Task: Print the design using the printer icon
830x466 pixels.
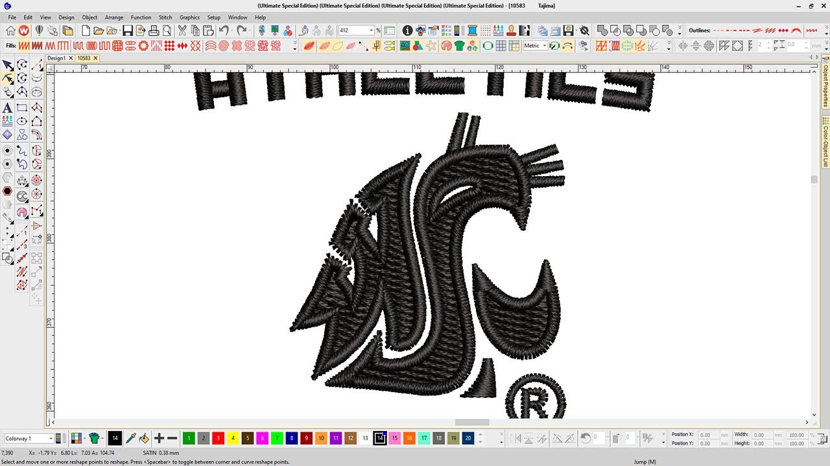Action: click(x=154, y=30)
